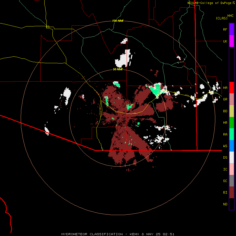
Task: Click the 'HYDROMETEOR CLASSIFICATION' title text
Action: [92, 234]
